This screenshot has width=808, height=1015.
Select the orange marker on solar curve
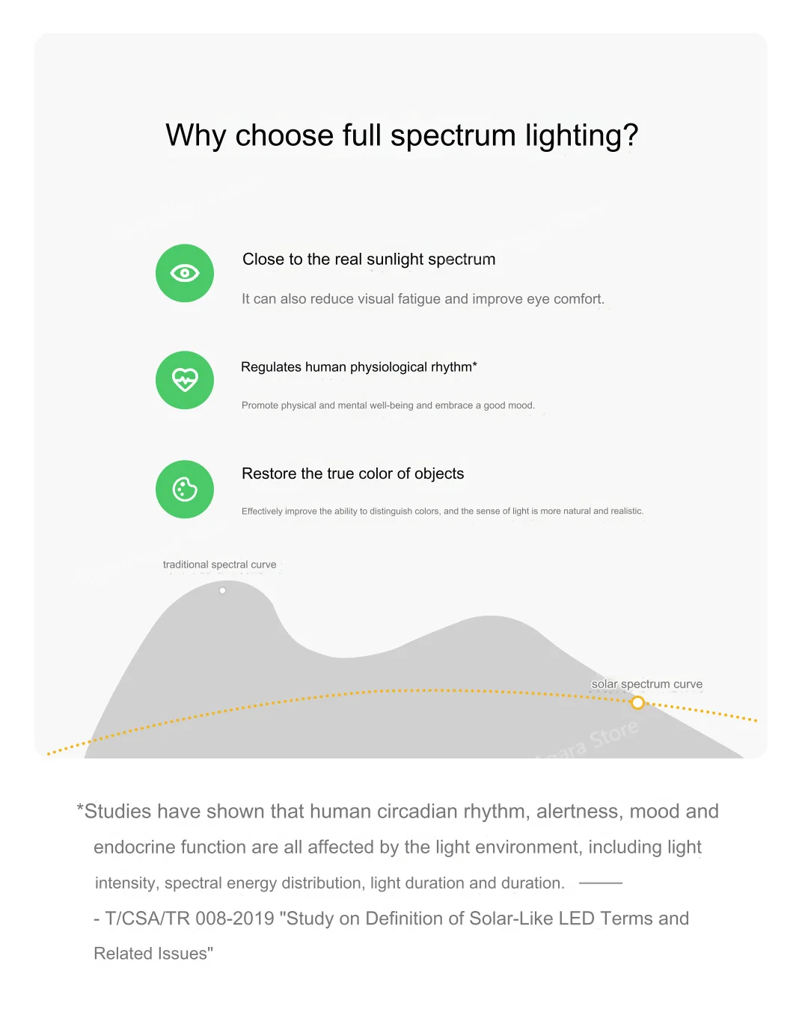(x=637, y=702)
